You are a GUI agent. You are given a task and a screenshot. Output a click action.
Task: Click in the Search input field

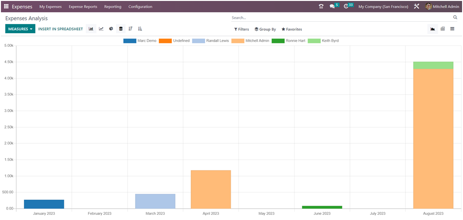(x=341, y=18)
